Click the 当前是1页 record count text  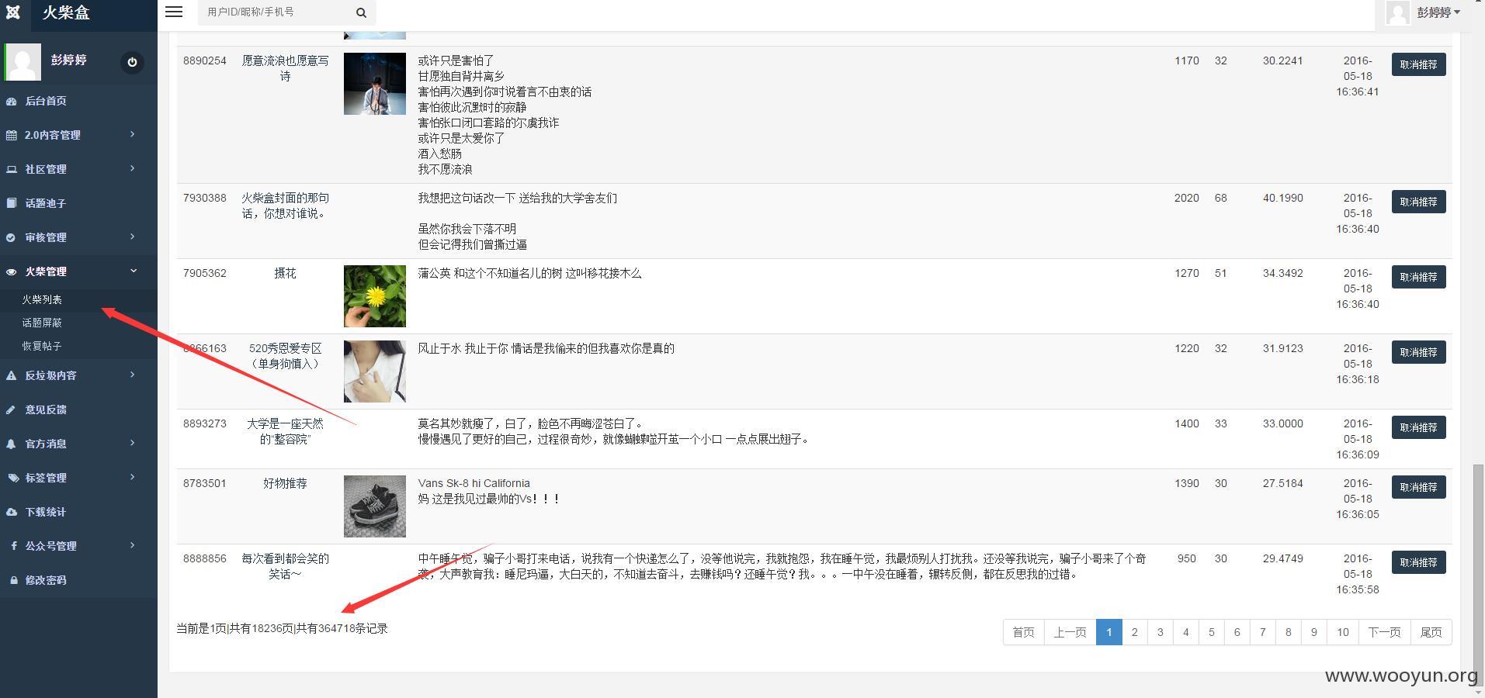click(x=282, y=628)
